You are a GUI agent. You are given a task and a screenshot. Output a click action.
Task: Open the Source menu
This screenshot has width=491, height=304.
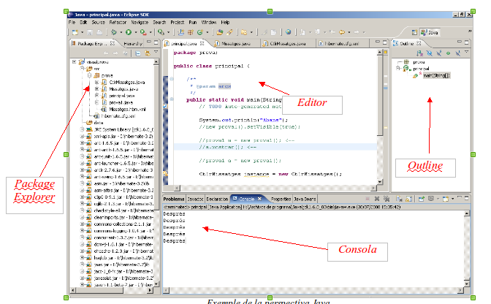99,22
